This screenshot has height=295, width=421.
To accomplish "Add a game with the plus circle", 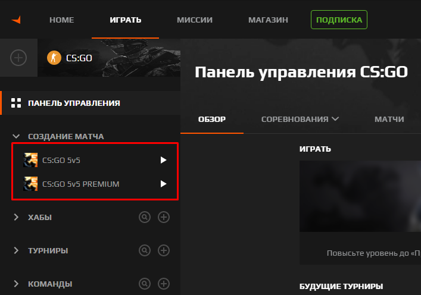I will pyautogui.click(x=18, y=58).
